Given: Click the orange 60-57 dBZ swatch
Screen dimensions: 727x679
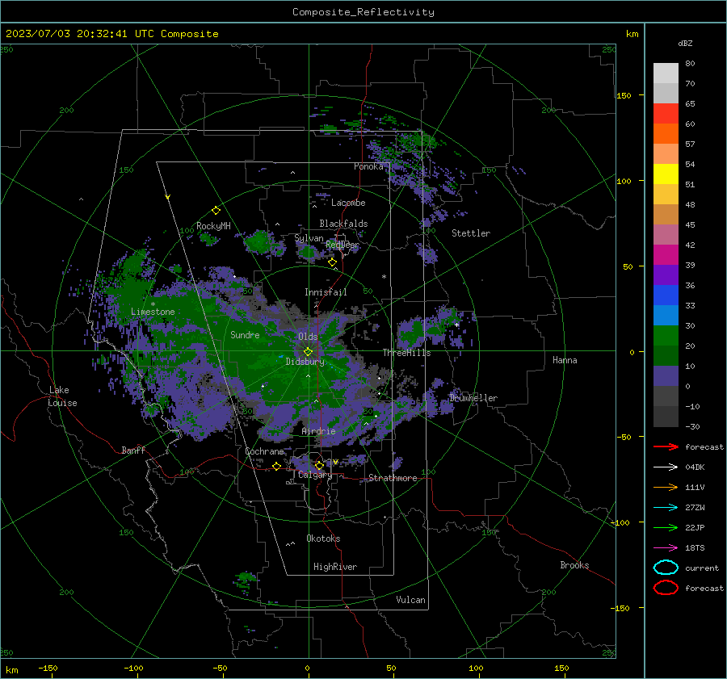Looking at the screenshot, I should (666, 134).
